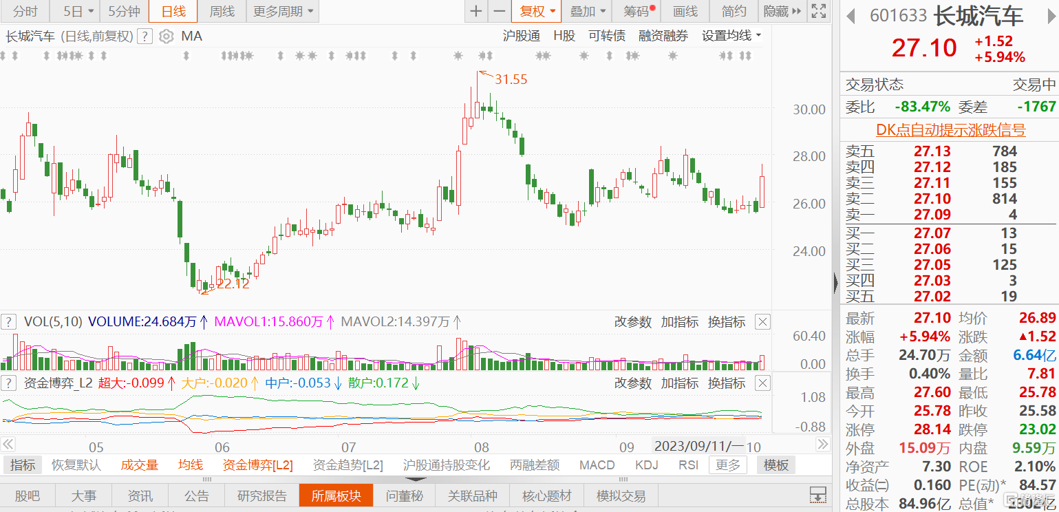
Task: Switch to the 周线 period tab
Action: point(222,11)
